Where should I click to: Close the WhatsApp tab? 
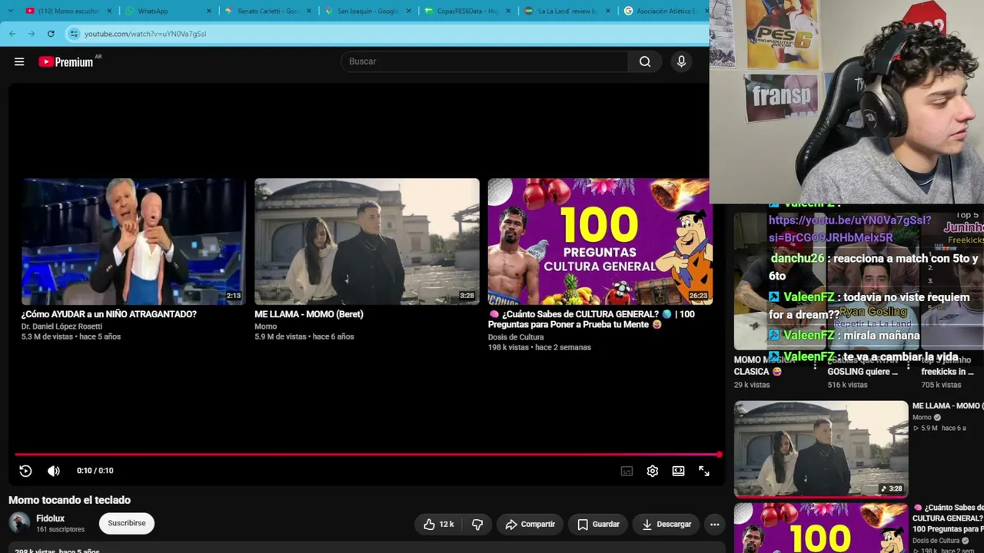pos(208,11)
